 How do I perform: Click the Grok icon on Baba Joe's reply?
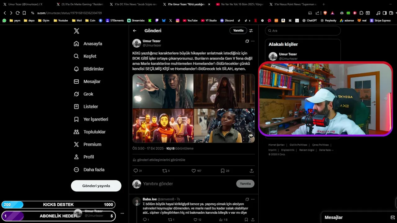(247, 199)
